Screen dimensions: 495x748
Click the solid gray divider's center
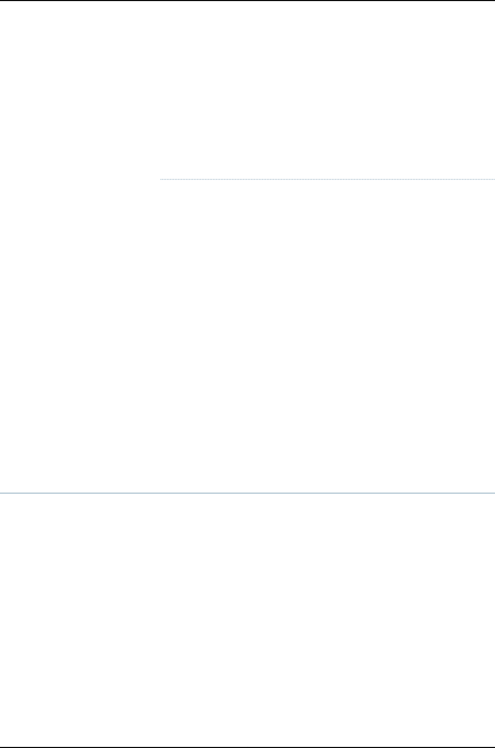click(247, 493)
